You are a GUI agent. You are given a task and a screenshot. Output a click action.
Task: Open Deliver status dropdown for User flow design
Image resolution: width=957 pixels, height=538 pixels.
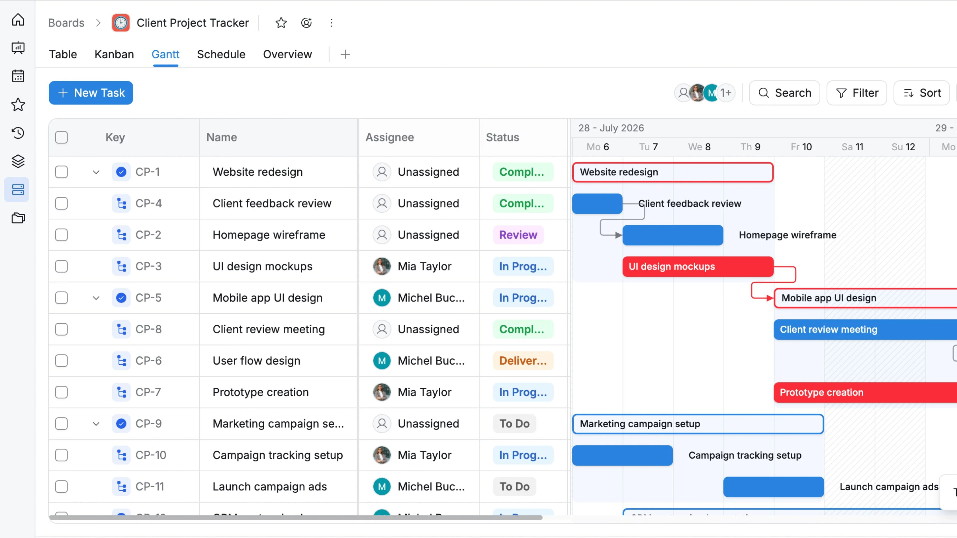(523, 361)
